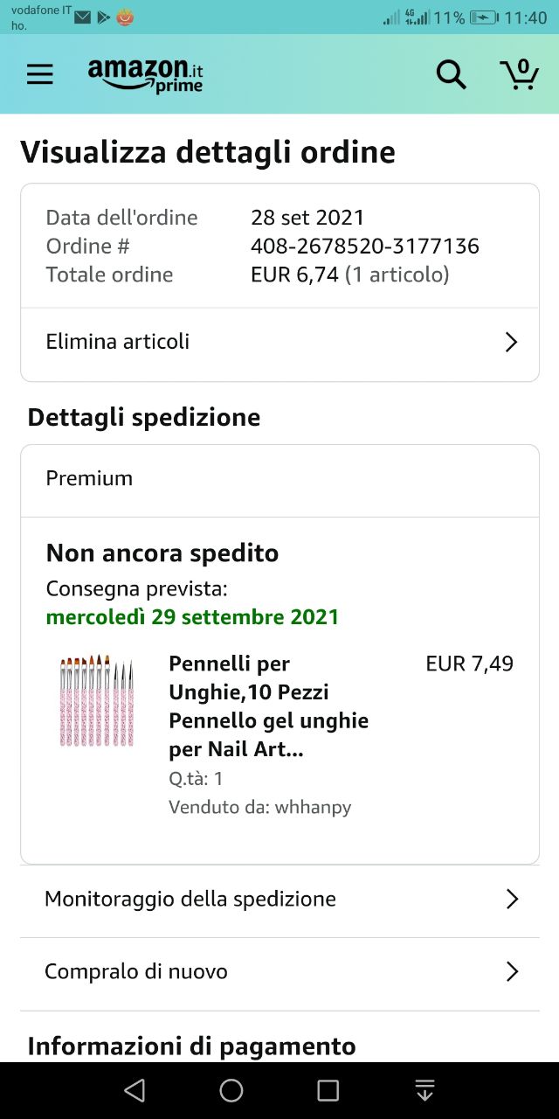This screenshot has height=1119, width=559.
Task: Open the search magnifier icon
Action: (x=451, y=74)
